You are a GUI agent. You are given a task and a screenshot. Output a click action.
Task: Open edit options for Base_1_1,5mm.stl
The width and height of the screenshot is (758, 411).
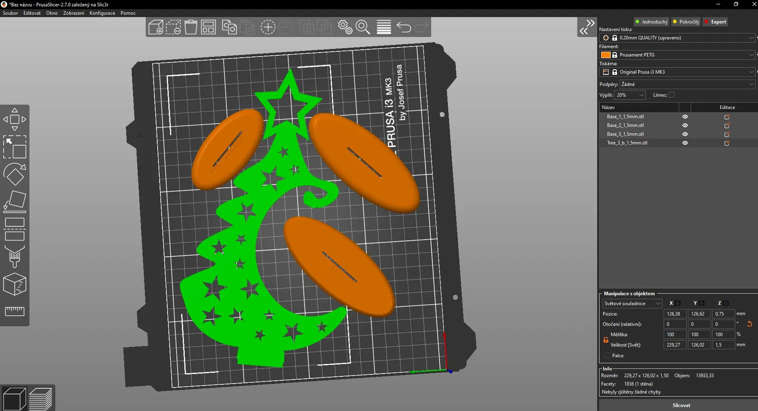coord(727,116)
